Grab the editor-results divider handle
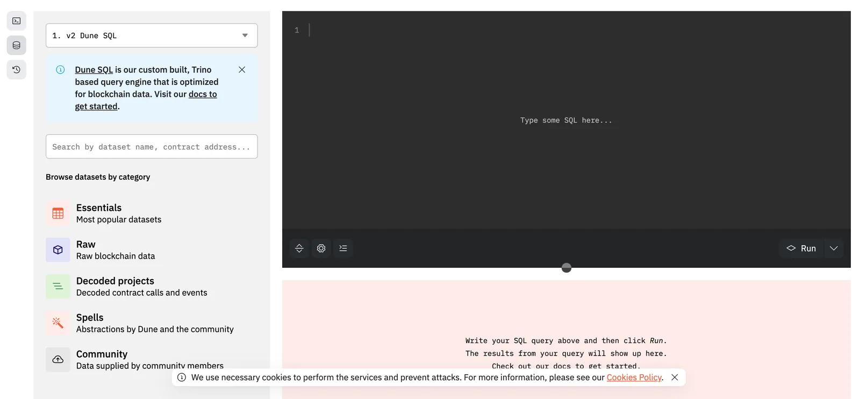This screenshot has width=860, height=399. click(567, 268)
